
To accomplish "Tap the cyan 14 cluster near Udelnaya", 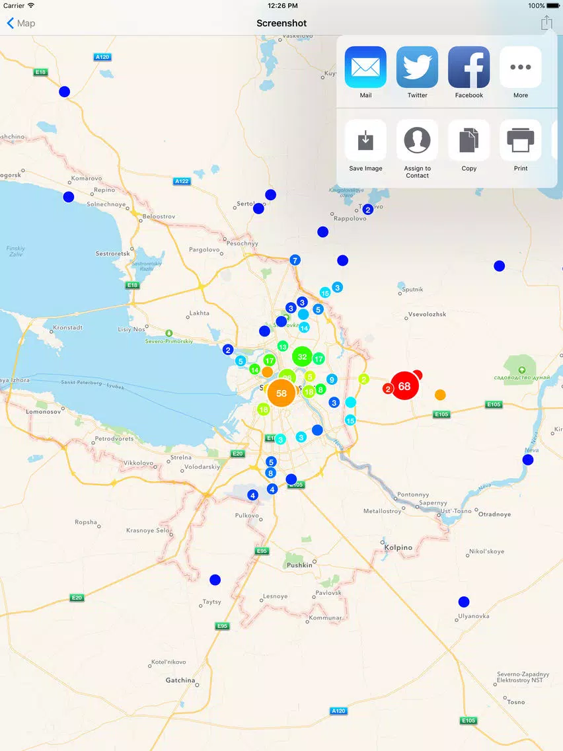I will (x=304, y=328).
